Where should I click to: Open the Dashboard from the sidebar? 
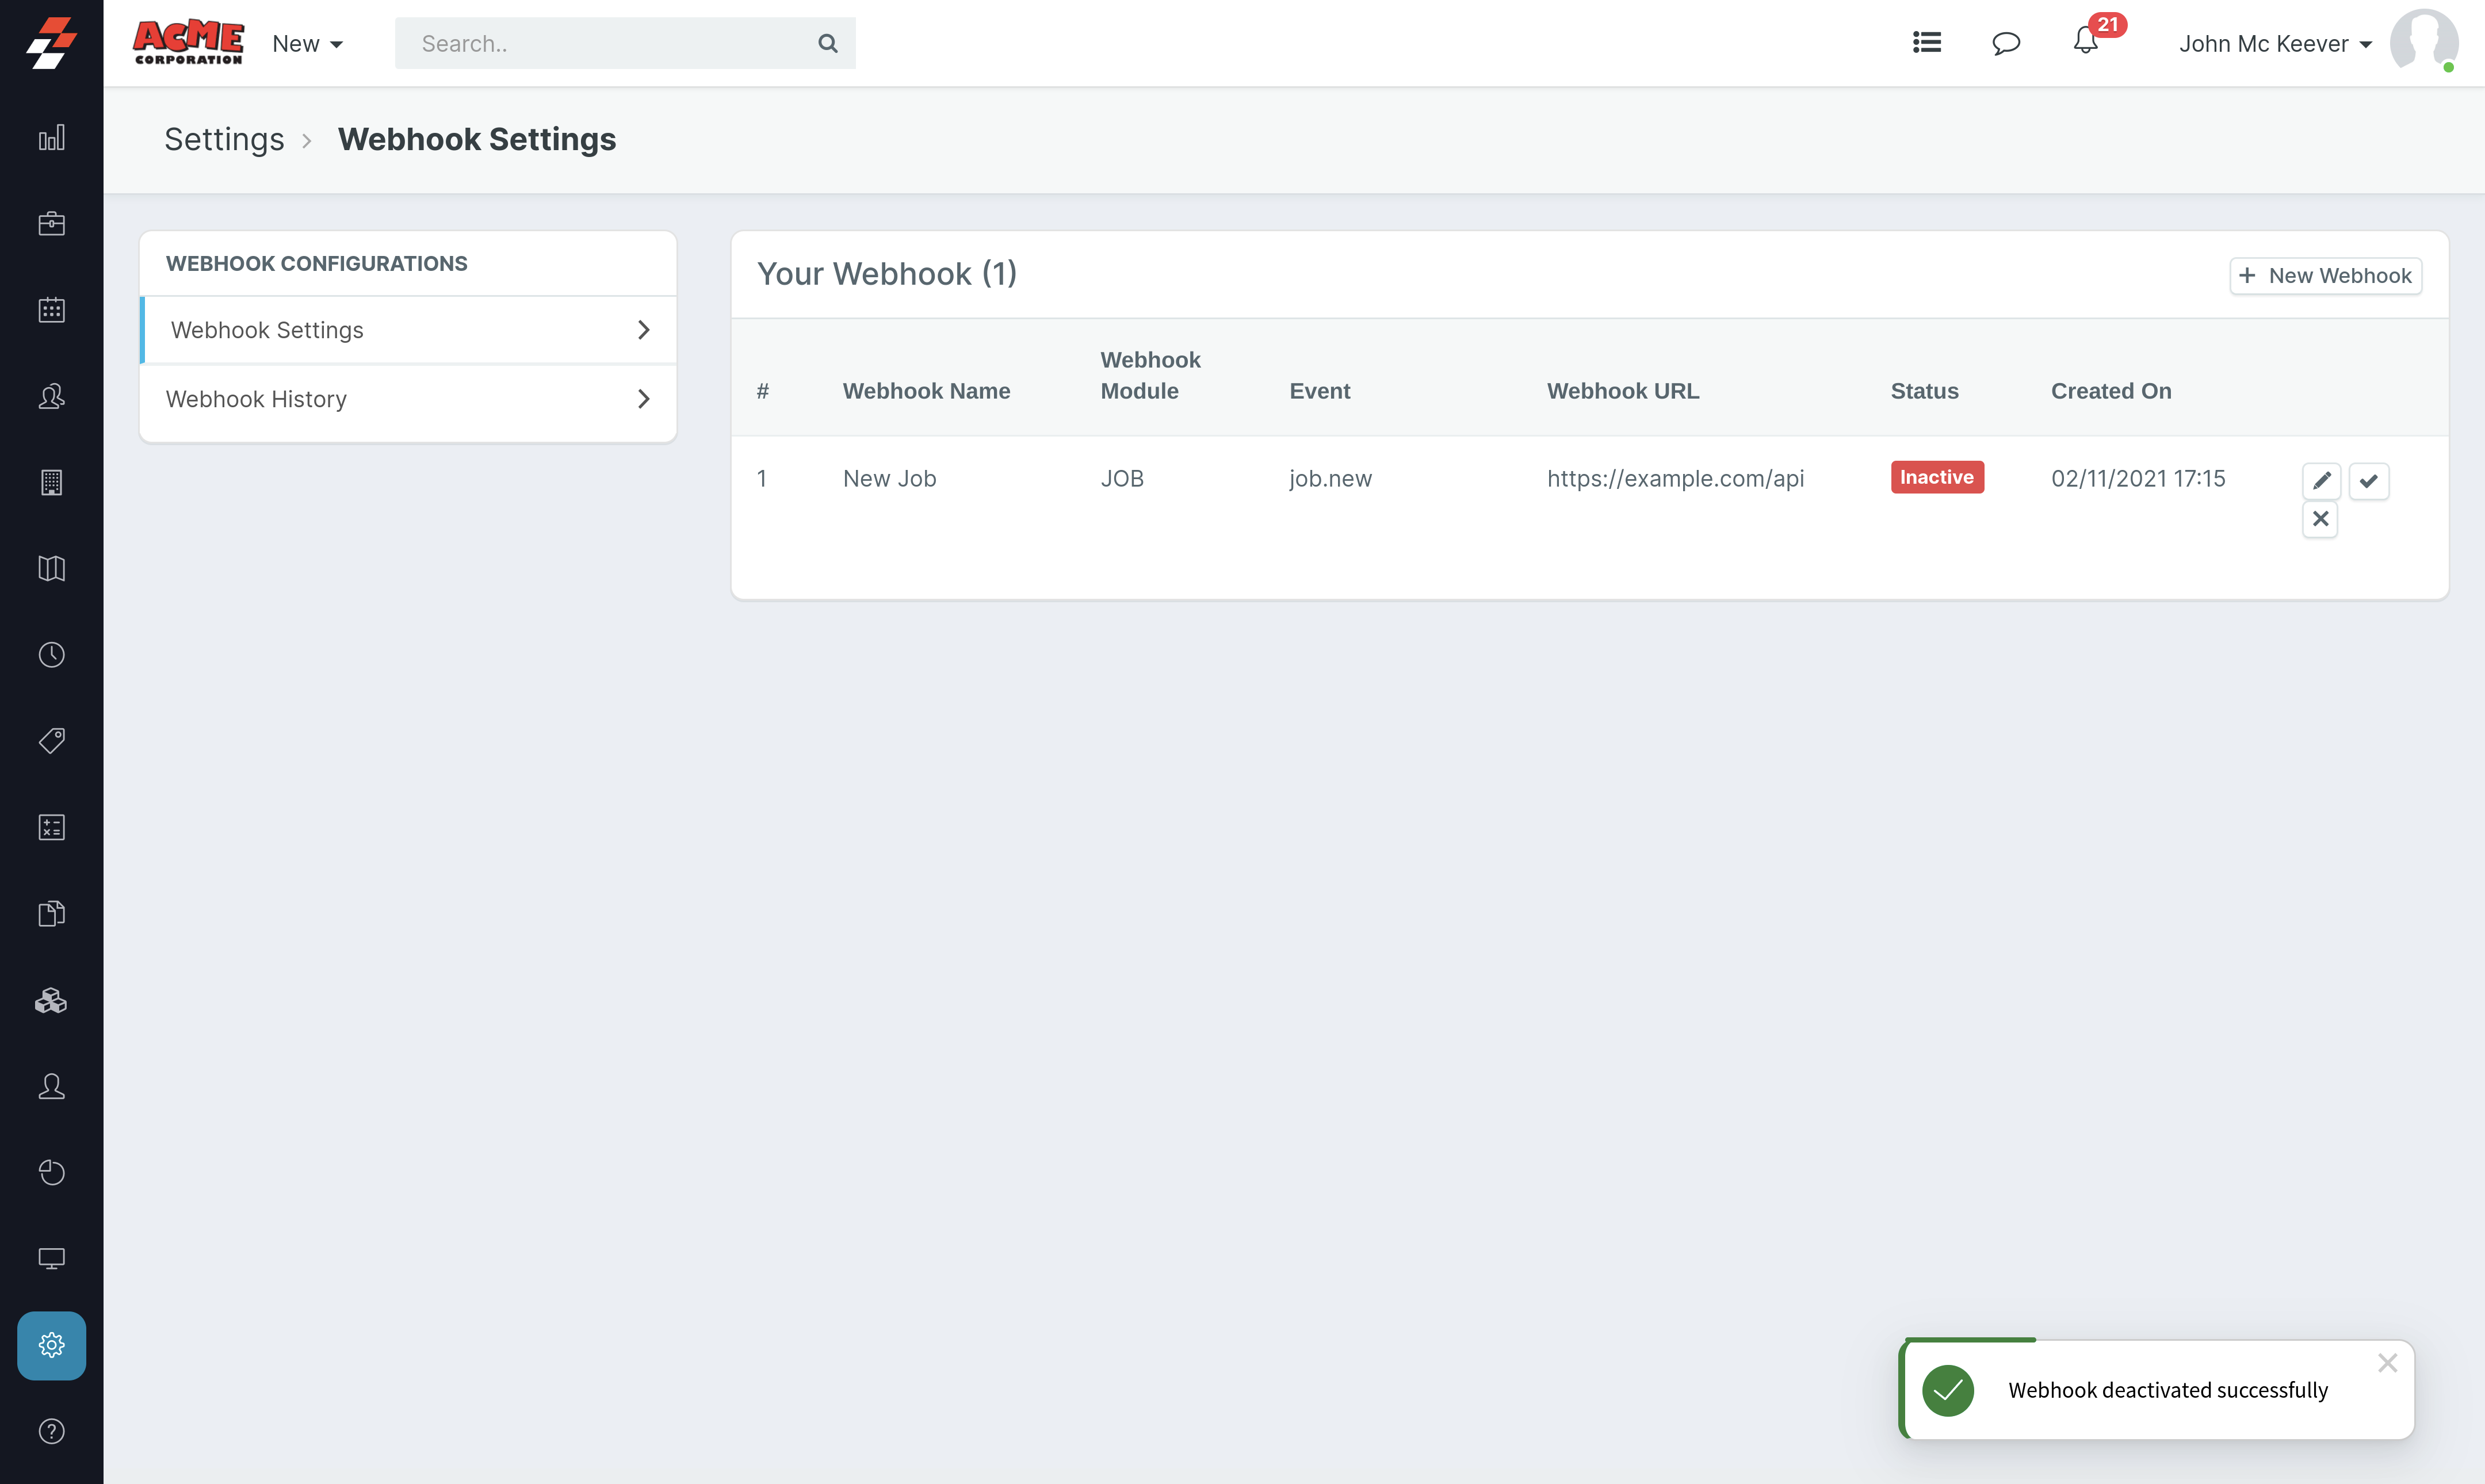[x=51, y=138]
